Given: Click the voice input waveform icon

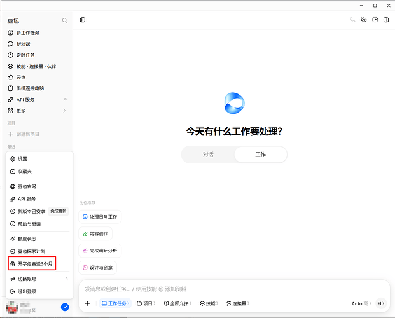Looking at the screenshot, I should pos(381,303).
